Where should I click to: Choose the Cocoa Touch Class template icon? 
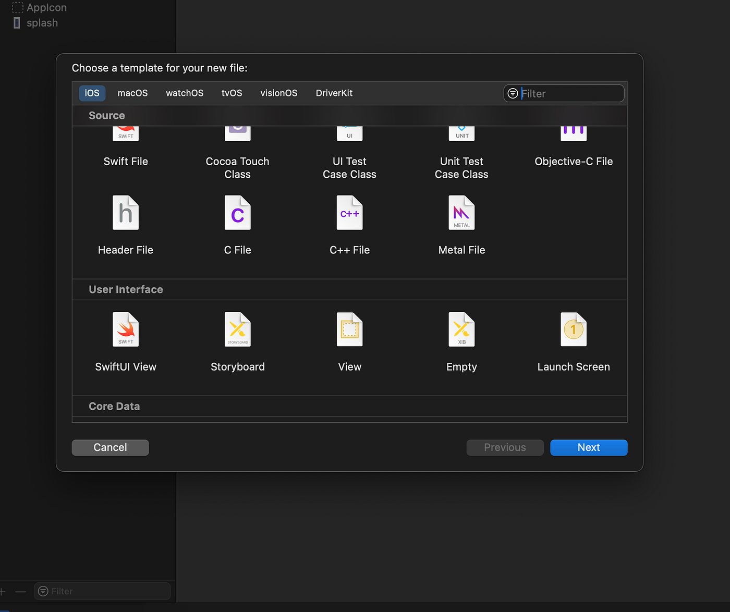[238, 133]
